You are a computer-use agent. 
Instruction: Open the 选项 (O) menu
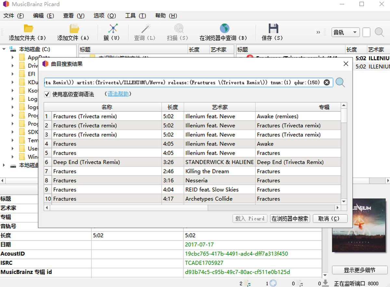[x=105, y=16]
